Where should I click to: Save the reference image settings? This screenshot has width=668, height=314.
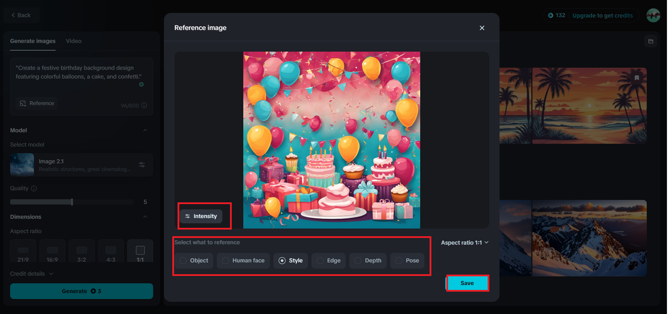(x=467, y=283)
